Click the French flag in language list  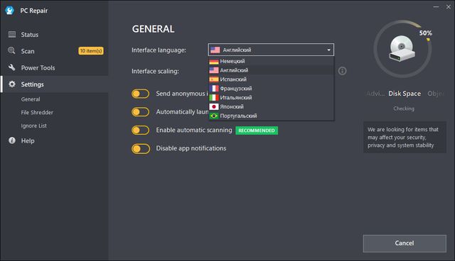tap(214, 89)
